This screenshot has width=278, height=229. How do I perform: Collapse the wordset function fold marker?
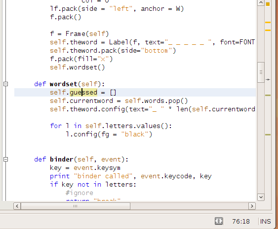coord(5,84)
